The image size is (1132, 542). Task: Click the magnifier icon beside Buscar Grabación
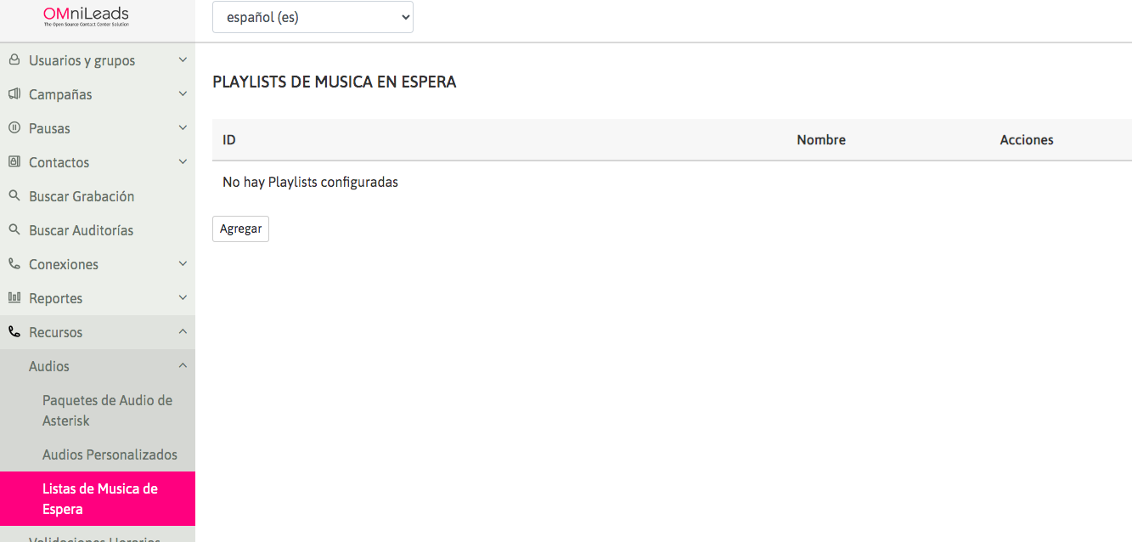point(14,196)
